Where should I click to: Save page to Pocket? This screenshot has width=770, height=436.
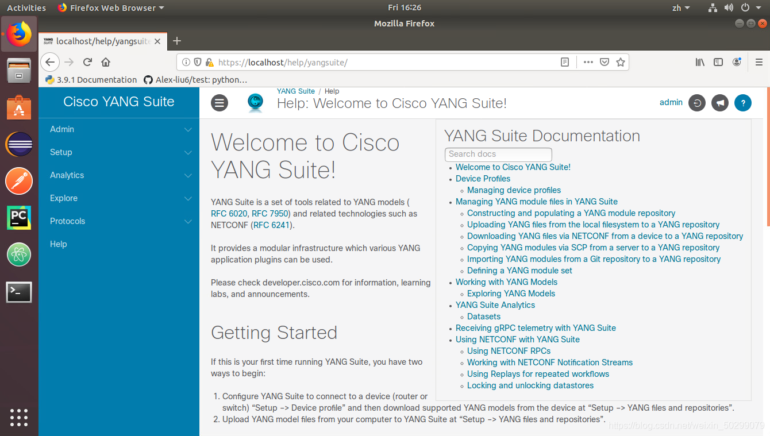coord(605,62)
